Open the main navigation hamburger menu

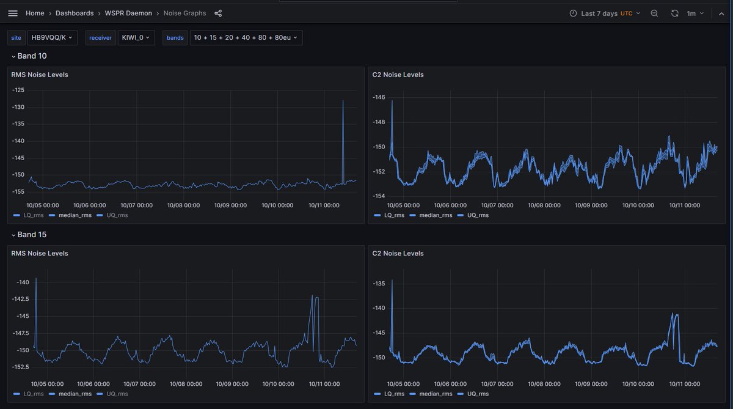pyautogui.click(x=13, y=13)
